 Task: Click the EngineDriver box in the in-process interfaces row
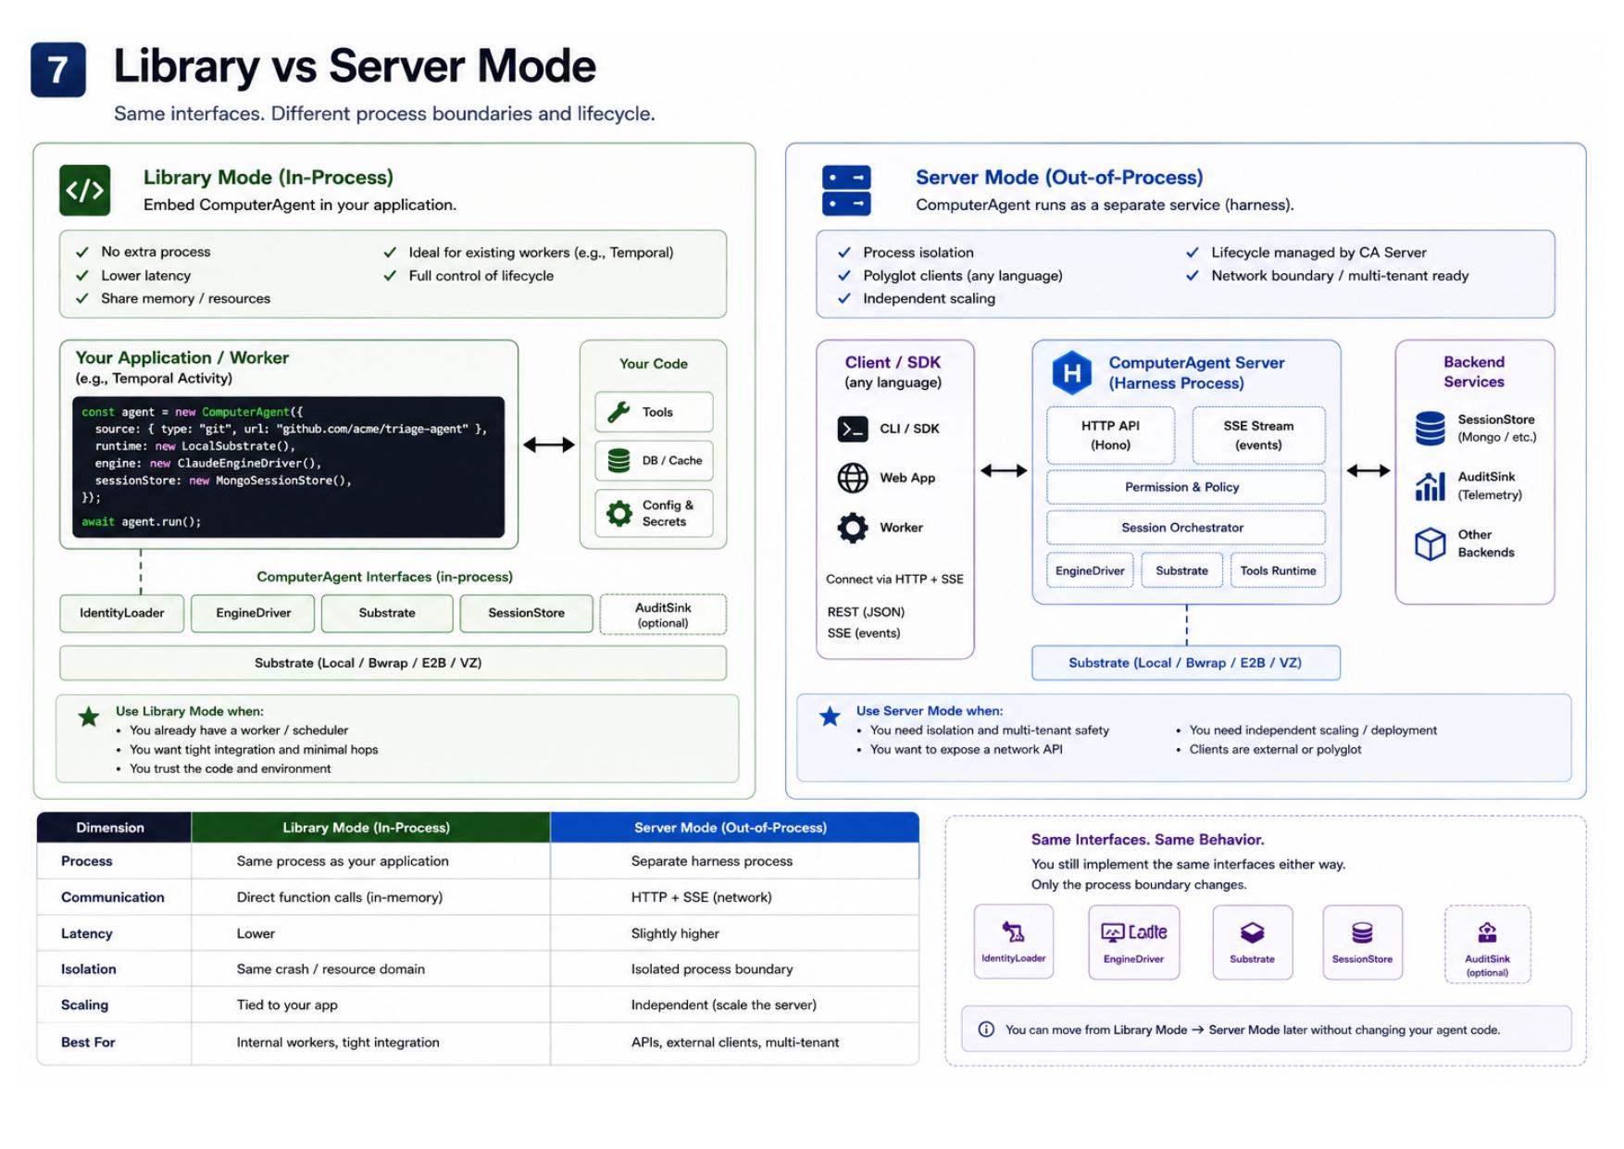pos(253,613)
